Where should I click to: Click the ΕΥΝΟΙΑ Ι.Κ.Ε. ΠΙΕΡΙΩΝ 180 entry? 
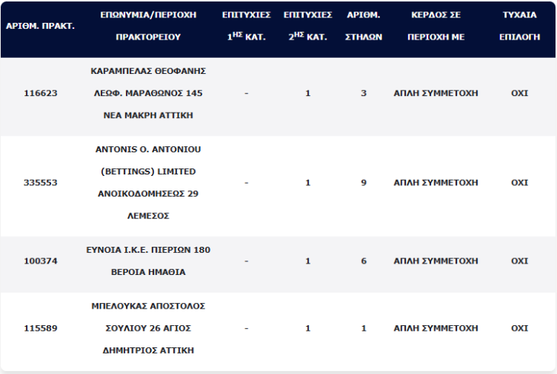coord(149,250)
